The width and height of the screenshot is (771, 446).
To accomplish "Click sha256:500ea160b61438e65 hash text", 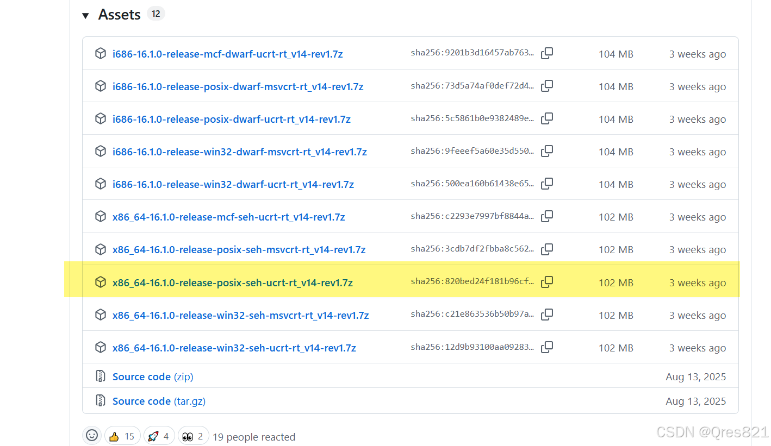I will click(x=472, y=184).
